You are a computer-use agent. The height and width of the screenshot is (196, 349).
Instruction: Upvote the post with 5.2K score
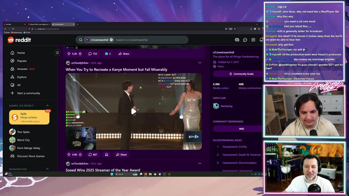69,54
